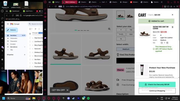The width and height of the screenshot is (180, 101).
Task: Open browser search tabs magnifier icon
Action: (x=168, y=2)
